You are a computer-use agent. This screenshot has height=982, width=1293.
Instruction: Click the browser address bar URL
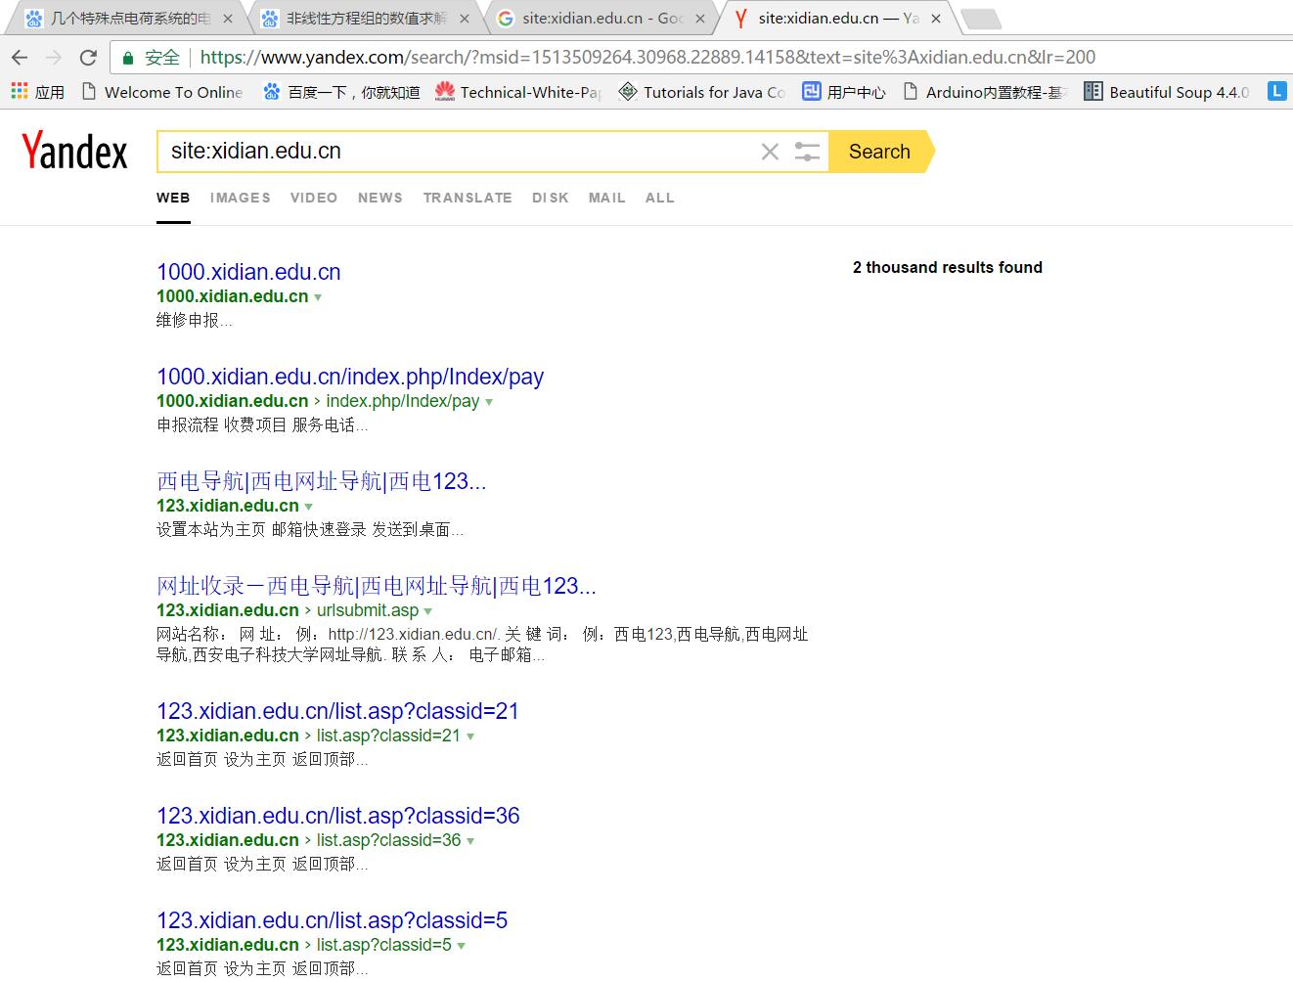point(647,58)
